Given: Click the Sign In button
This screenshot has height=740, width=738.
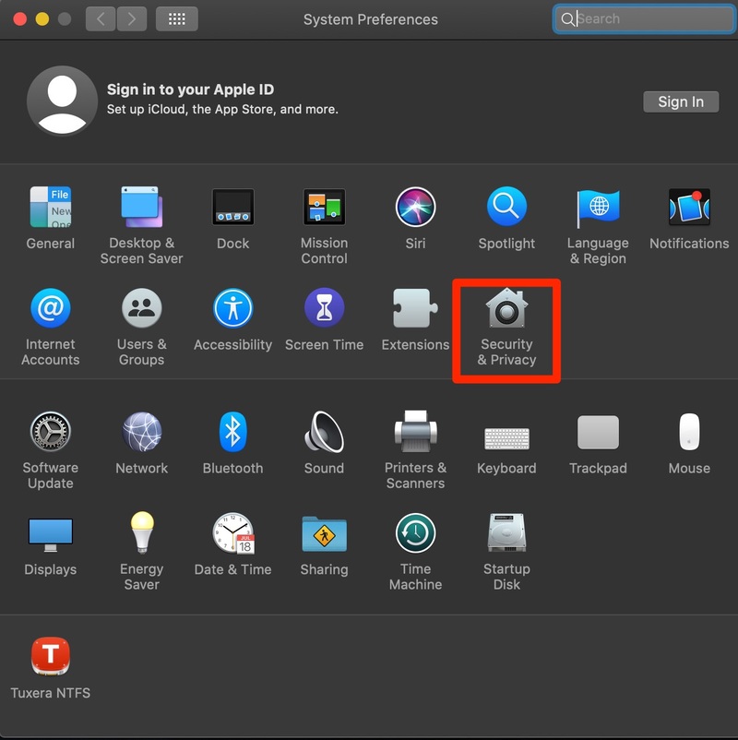Looking at the screenshot, I should [681, 101].
